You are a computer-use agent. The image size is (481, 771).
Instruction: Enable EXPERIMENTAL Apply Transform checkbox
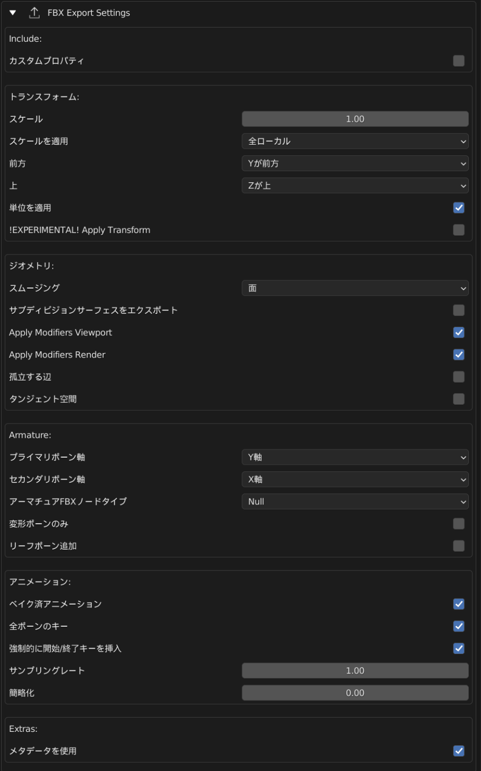tap(458, 230)
